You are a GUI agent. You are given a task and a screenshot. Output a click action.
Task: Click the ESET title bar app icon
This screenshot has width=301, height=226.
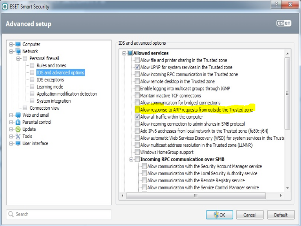point(5,7)
